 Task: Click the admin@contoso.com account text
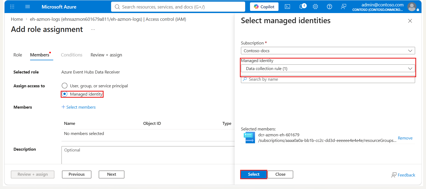pyautogui.click(x=383, y=5)
